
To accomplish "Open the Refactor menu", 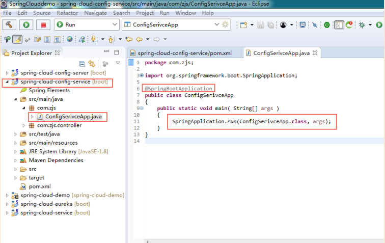I will point(67,13).
